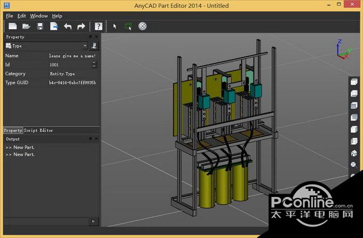Undo the last action
This screenshot has height=238, width=363.
(68, 26)
